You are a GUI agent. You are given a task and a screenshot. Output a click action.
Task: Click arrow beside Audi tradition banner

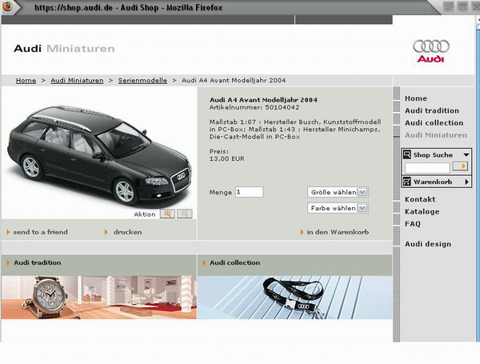point(8,262)
